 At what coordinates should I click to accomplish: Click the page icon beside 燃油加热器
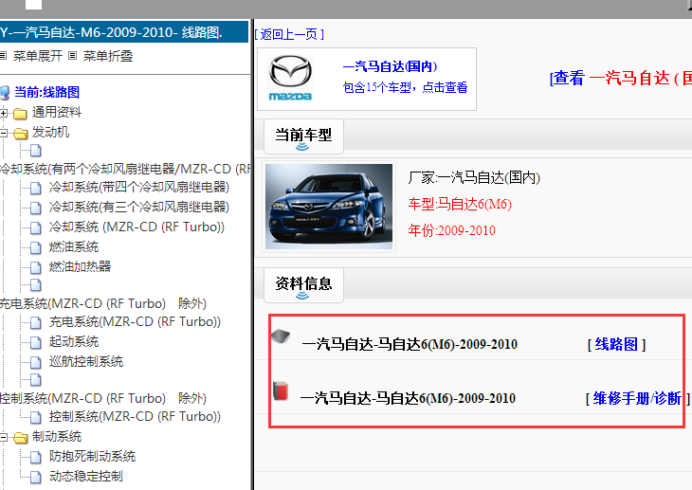pos(36,267)
